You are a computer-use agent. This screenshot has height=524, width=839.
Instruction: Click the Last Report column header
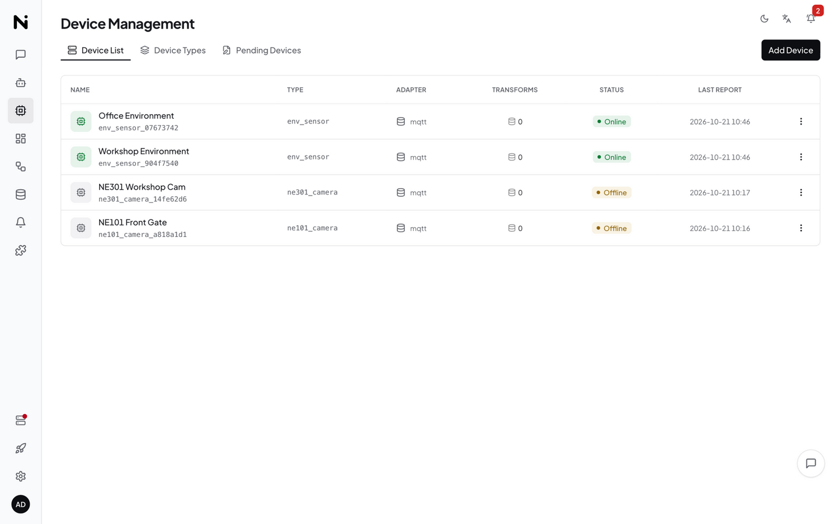click(720, 90)
